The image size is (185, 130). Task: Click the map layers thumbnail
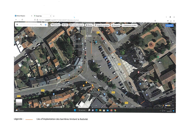(19, 102)
